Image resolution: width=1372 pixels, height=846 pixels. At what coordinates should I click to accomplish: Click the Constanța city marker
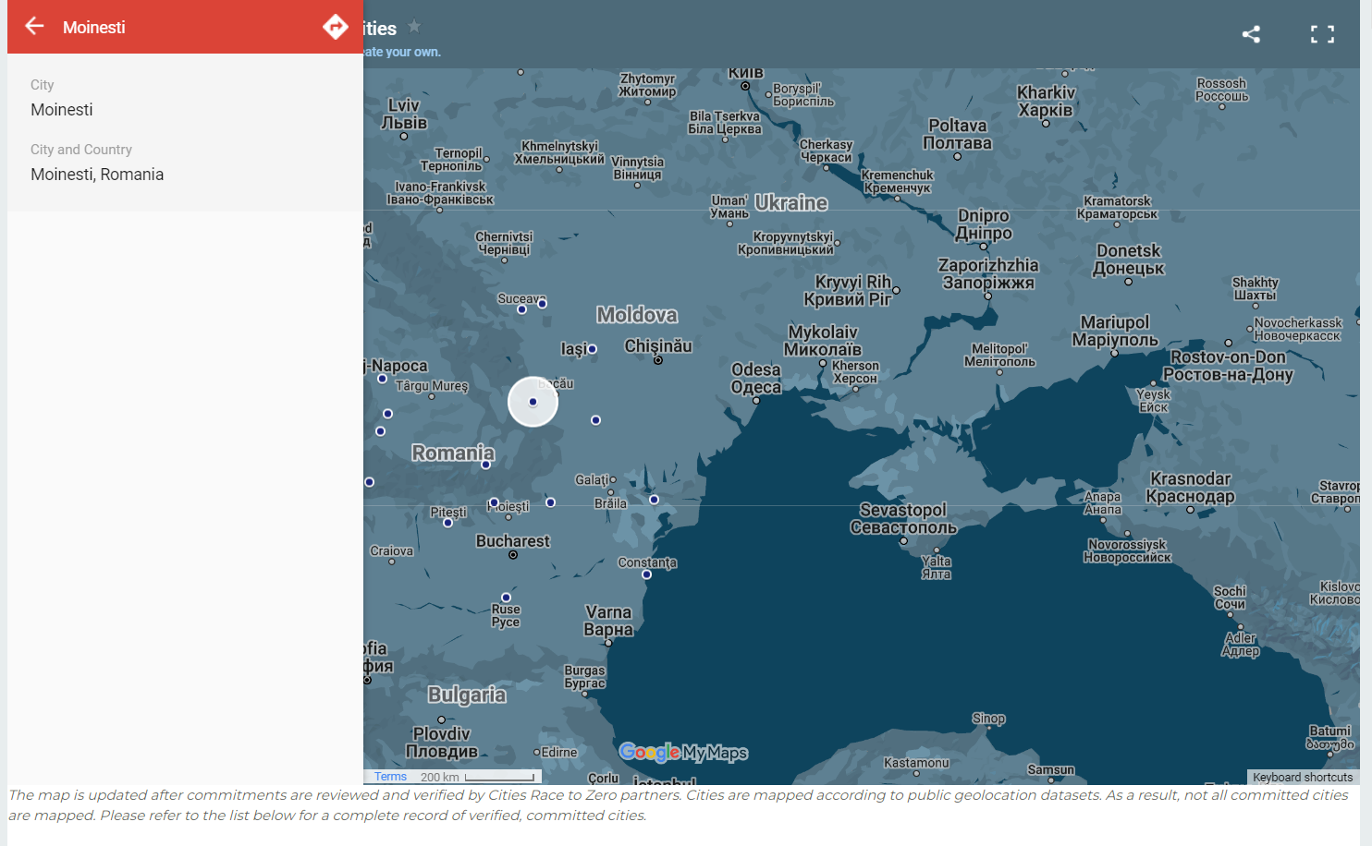pos(646,574)
